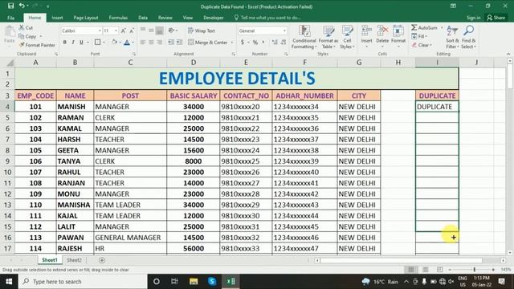The height and width of the screenshot is (289, 514).
Task: Click the Page Layout view button
Action: [x=425, y=270]
